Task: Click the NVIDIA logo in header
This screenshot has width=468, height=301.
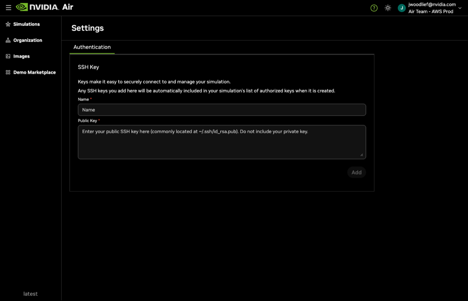Action: click(37, 7)
